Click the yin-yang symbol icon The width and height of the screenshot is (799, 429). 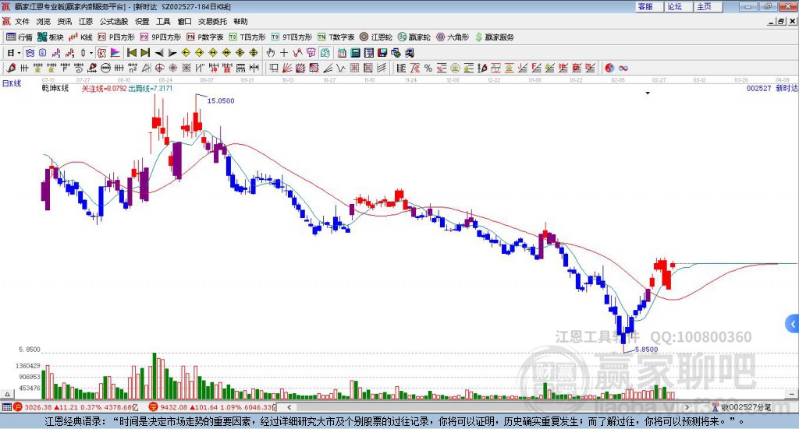tap(609, 68)
